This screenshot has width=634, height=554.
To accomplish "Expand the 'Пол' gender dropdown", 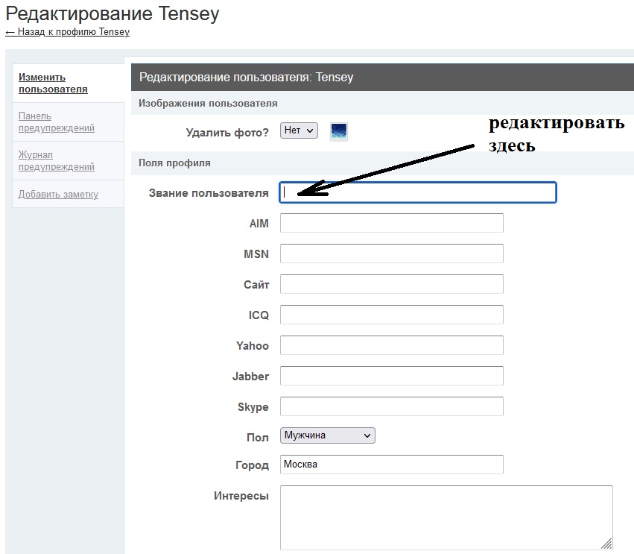I will click(328, 435).
